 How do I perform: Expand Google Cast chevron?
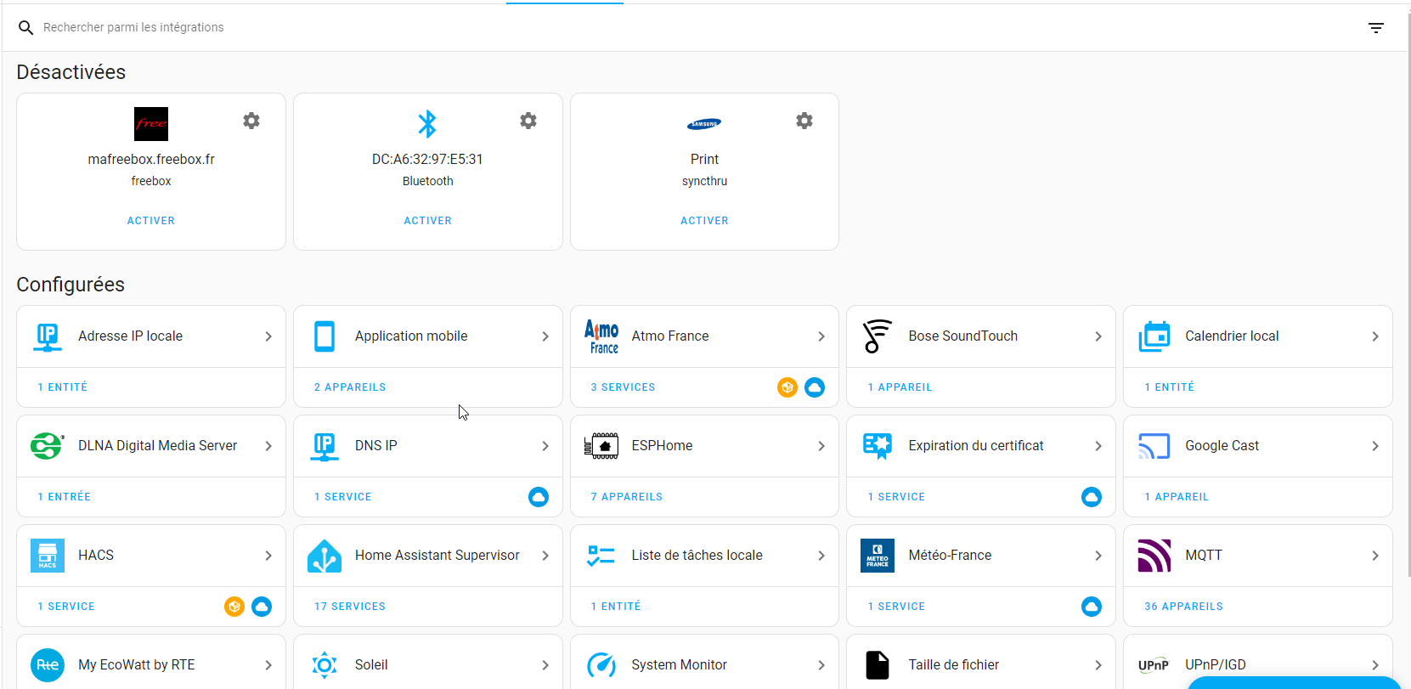tap(1375, 446)
